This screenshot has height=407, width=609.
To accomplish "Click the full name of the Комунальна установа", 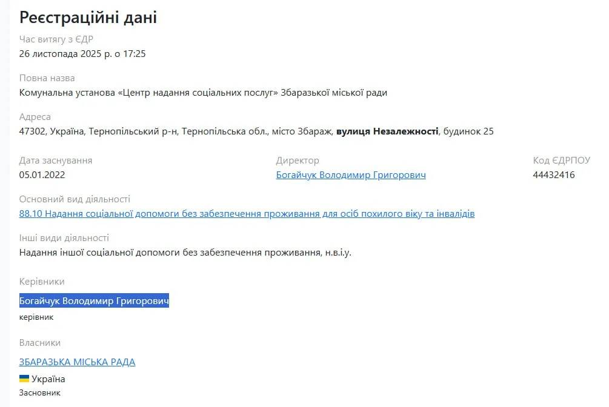I will coord(203,93).
